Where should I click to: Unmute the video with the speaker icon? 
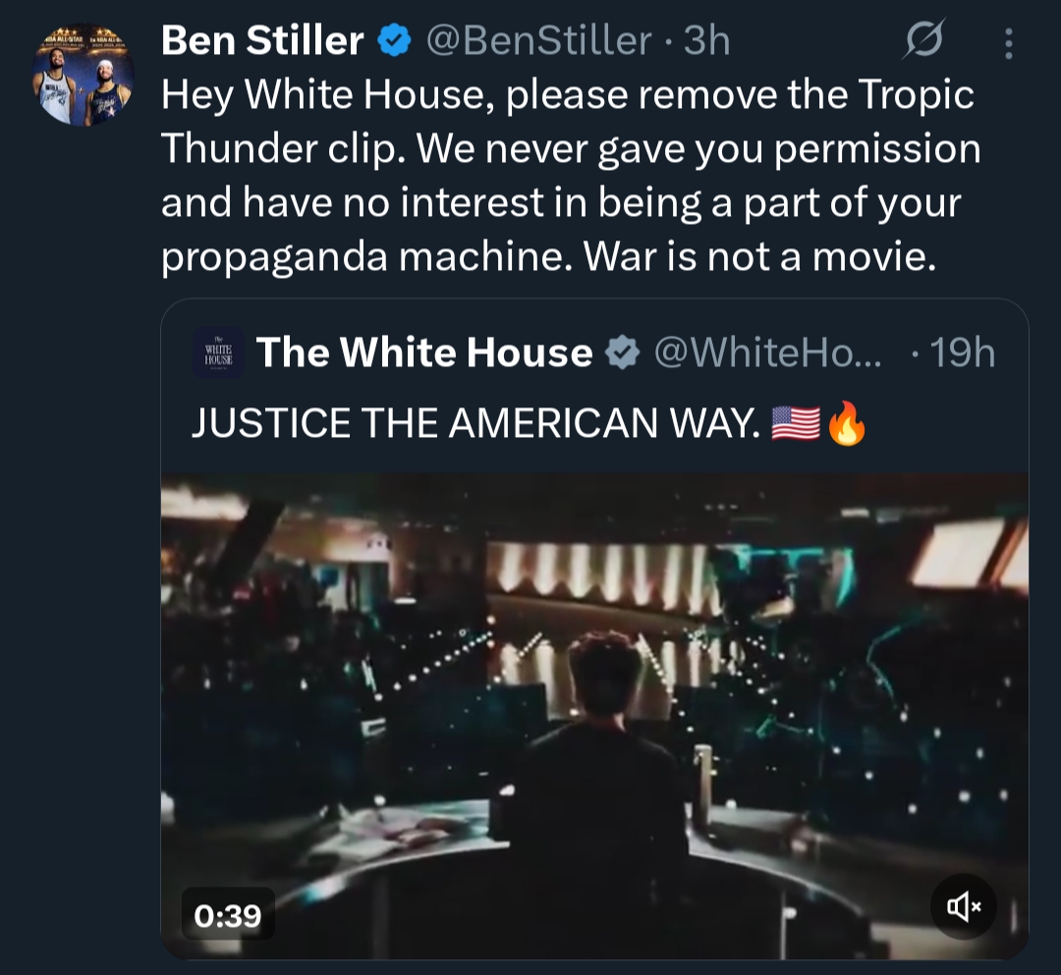pyautogui.click(x=964, y=908)
